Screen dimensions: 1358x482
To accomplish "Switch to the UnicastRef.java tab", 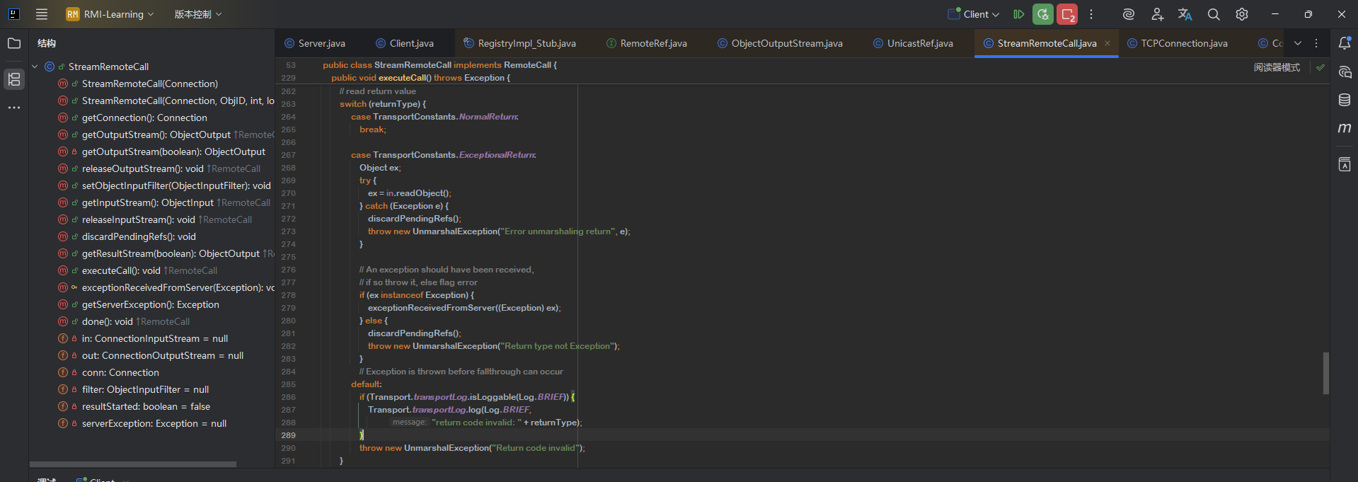I will coord(919,43).
